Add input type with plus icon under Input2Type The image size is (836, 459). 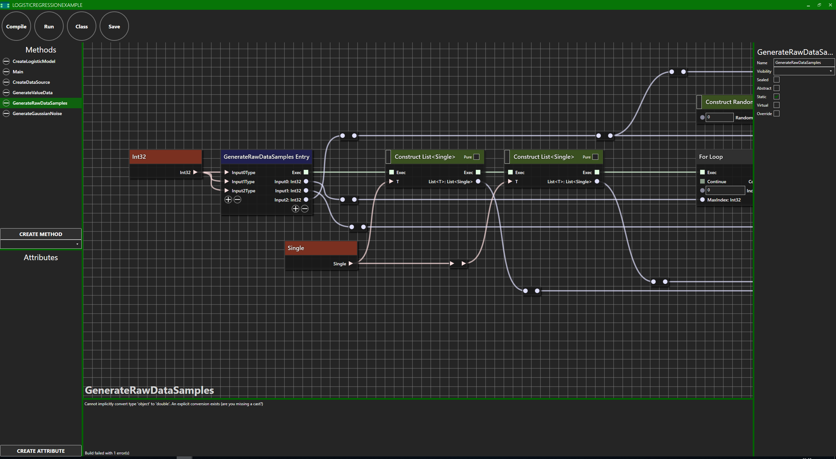(x=228, y=200)
